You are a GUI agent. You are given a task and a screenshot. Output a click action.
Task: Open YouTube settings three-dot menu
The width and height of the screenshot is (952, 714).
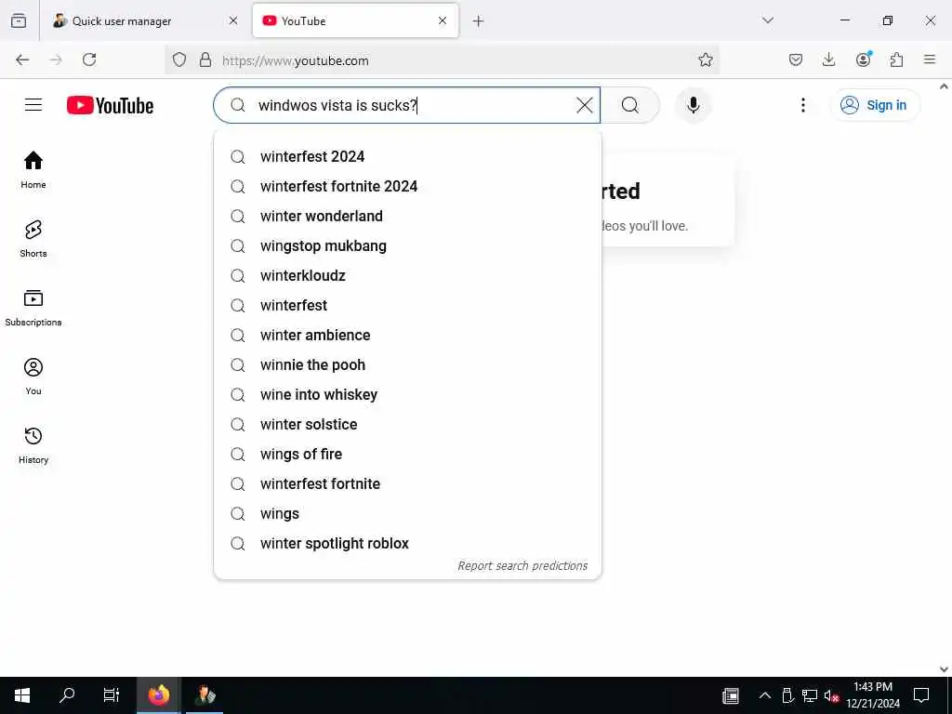pos(802,105)
